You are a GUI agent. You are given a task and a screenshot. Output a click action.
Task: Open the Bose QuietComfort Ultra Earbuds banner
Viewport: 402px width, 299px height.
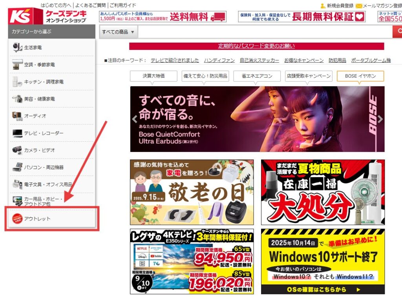(257, 119)
